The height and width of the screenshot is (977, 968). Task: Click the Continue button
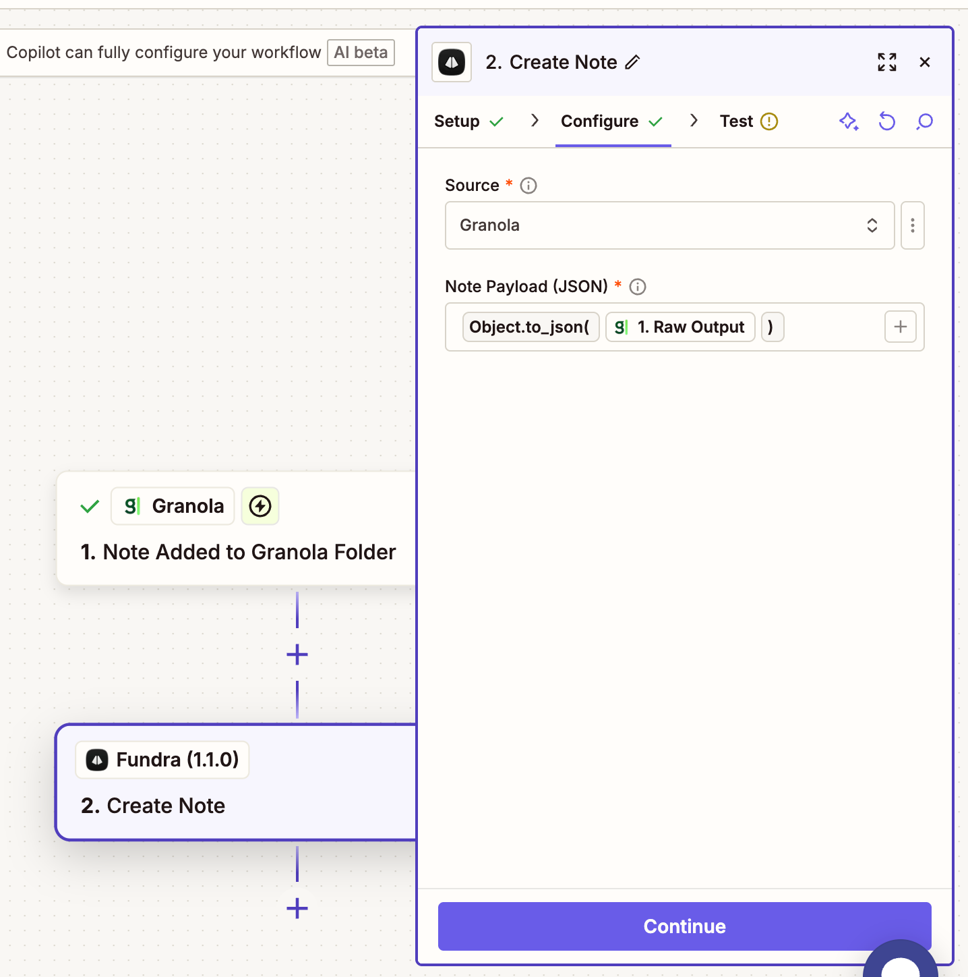click(x=685, y=926)
